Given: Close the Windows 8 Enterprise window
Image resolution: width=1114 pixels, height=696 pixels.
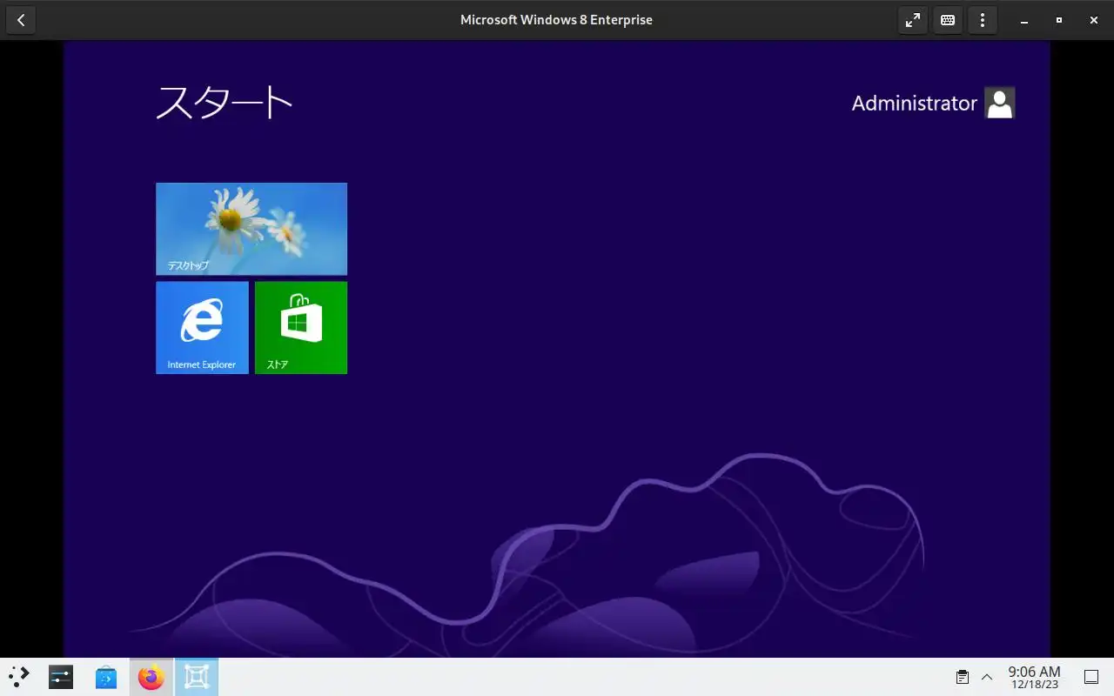Looking at the screenshot, I should click(x=1094, y=20).
